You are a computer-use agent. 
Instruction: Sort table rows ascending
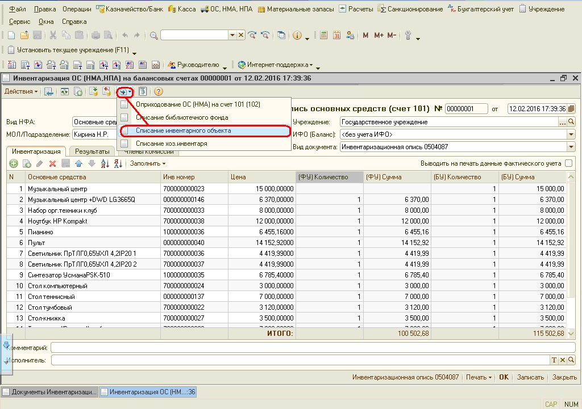pyautogui.click(x=105, y=163)
